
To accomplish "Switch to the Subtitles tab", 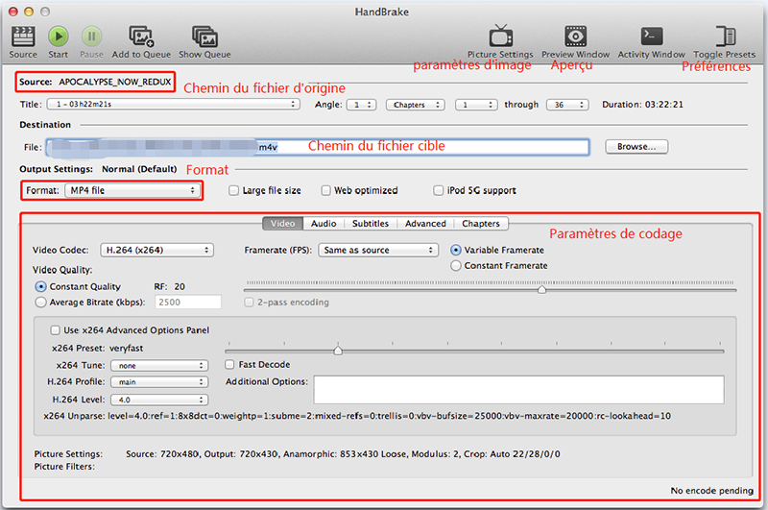I will [x=371, y=224].
